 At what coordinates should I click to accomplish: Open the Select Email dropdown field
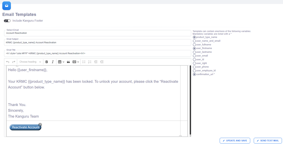(x=97, y=33)
